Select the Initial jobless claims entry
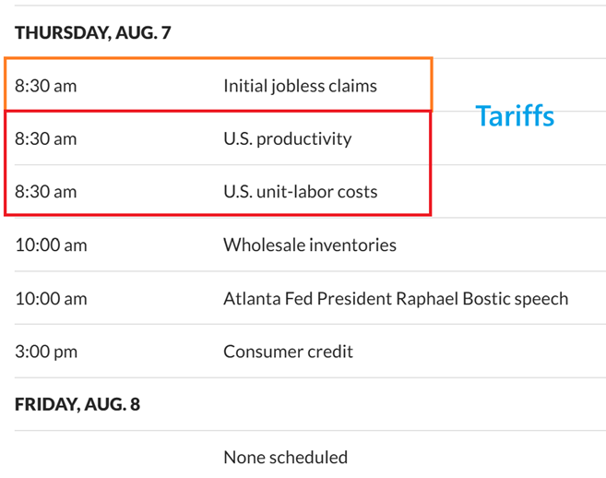This screenshot has height=478, width=606. (300, 86)
